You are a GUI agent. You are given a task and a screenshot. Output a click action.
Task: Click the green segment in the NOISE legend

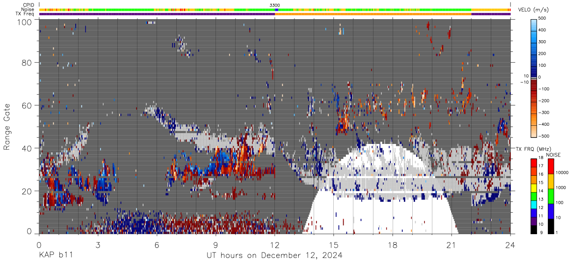click(551, 196)
